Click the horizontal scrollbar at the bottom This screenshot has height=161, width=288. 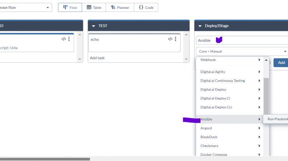(45, 159)
